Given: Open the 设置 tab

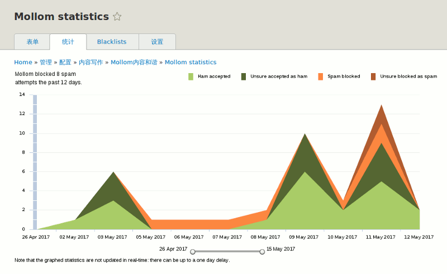Looking at the screenshot, I should 157,42.
